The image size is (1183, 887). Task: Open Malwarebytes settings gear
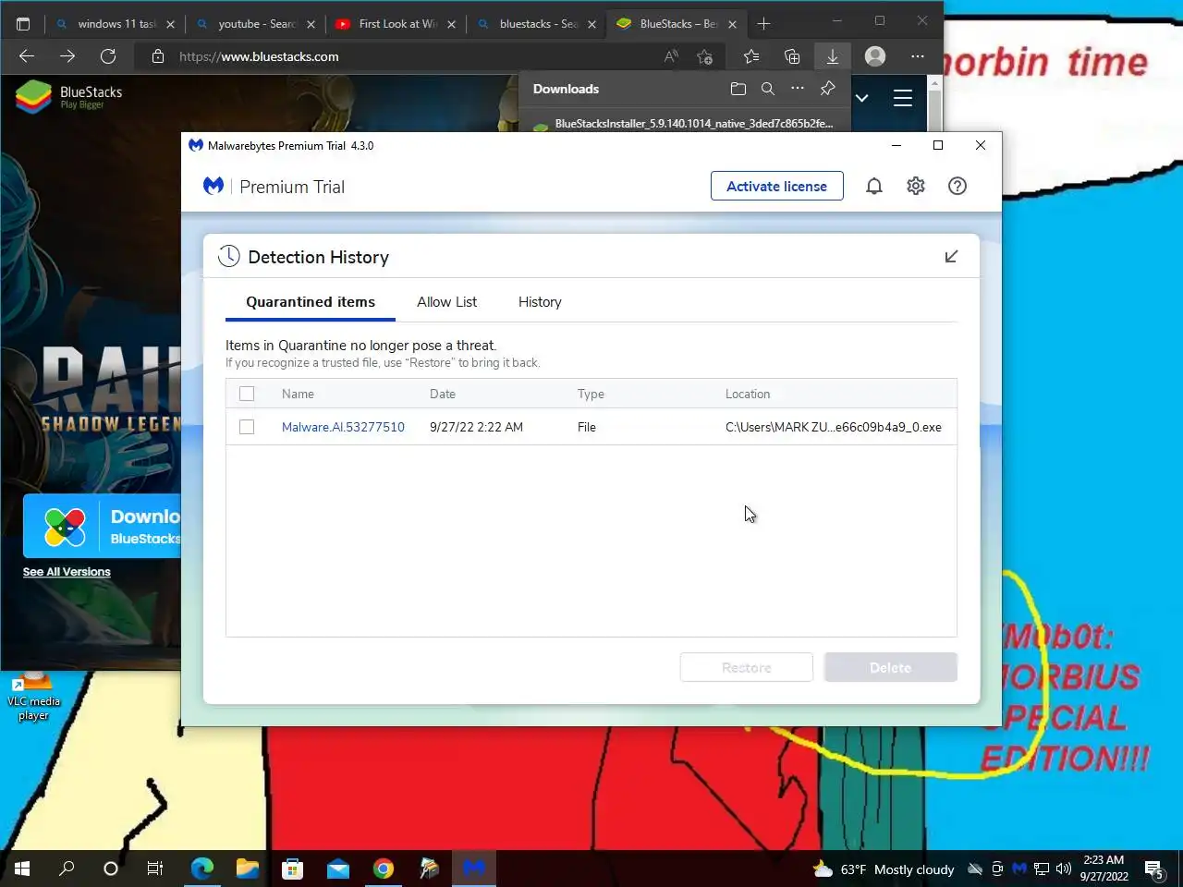click(916, 186)
